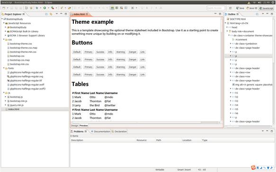276x172 pixels.
Task: Show design and source as vertical panes
Action: point(112,8)
